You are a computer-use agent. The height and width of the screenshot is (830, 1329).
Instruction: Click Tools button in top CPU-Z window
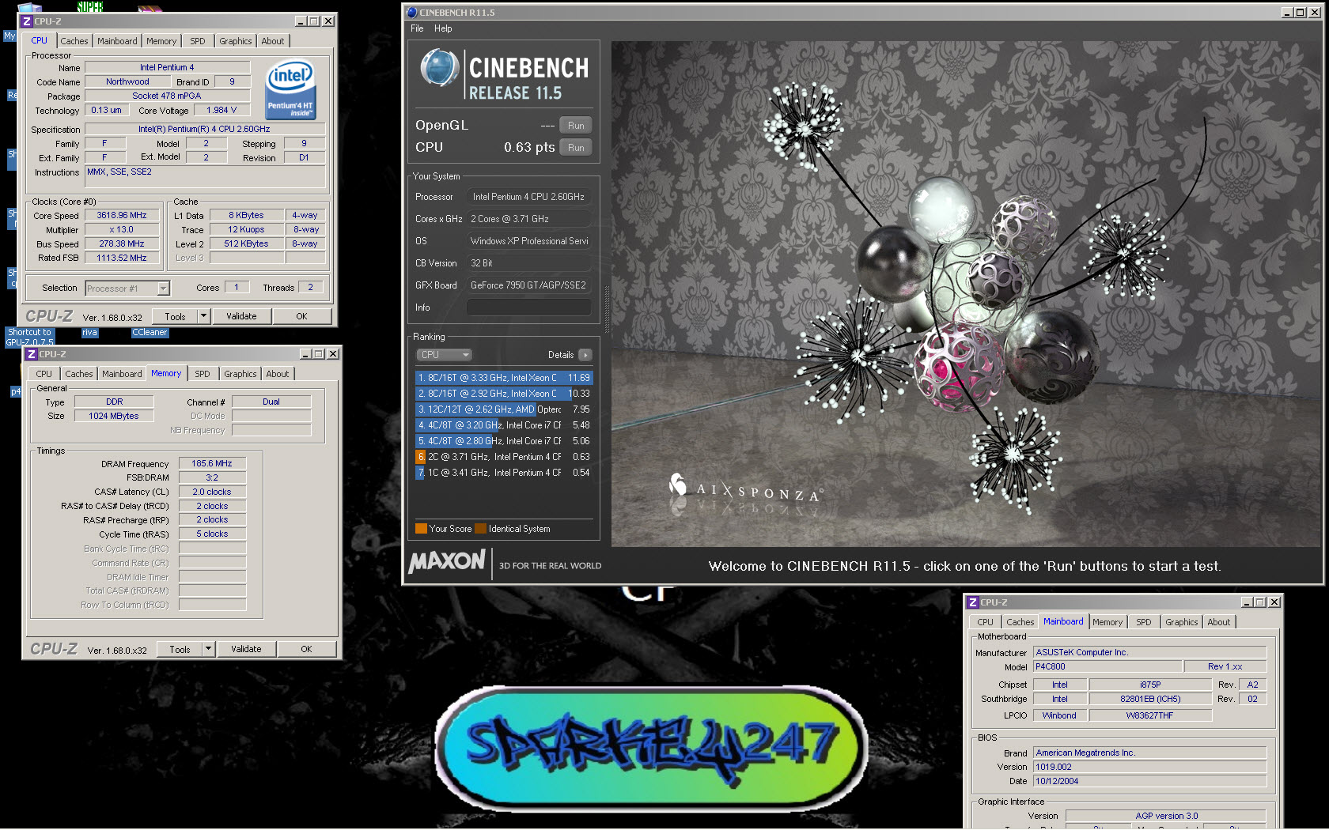tap(175, 316)
